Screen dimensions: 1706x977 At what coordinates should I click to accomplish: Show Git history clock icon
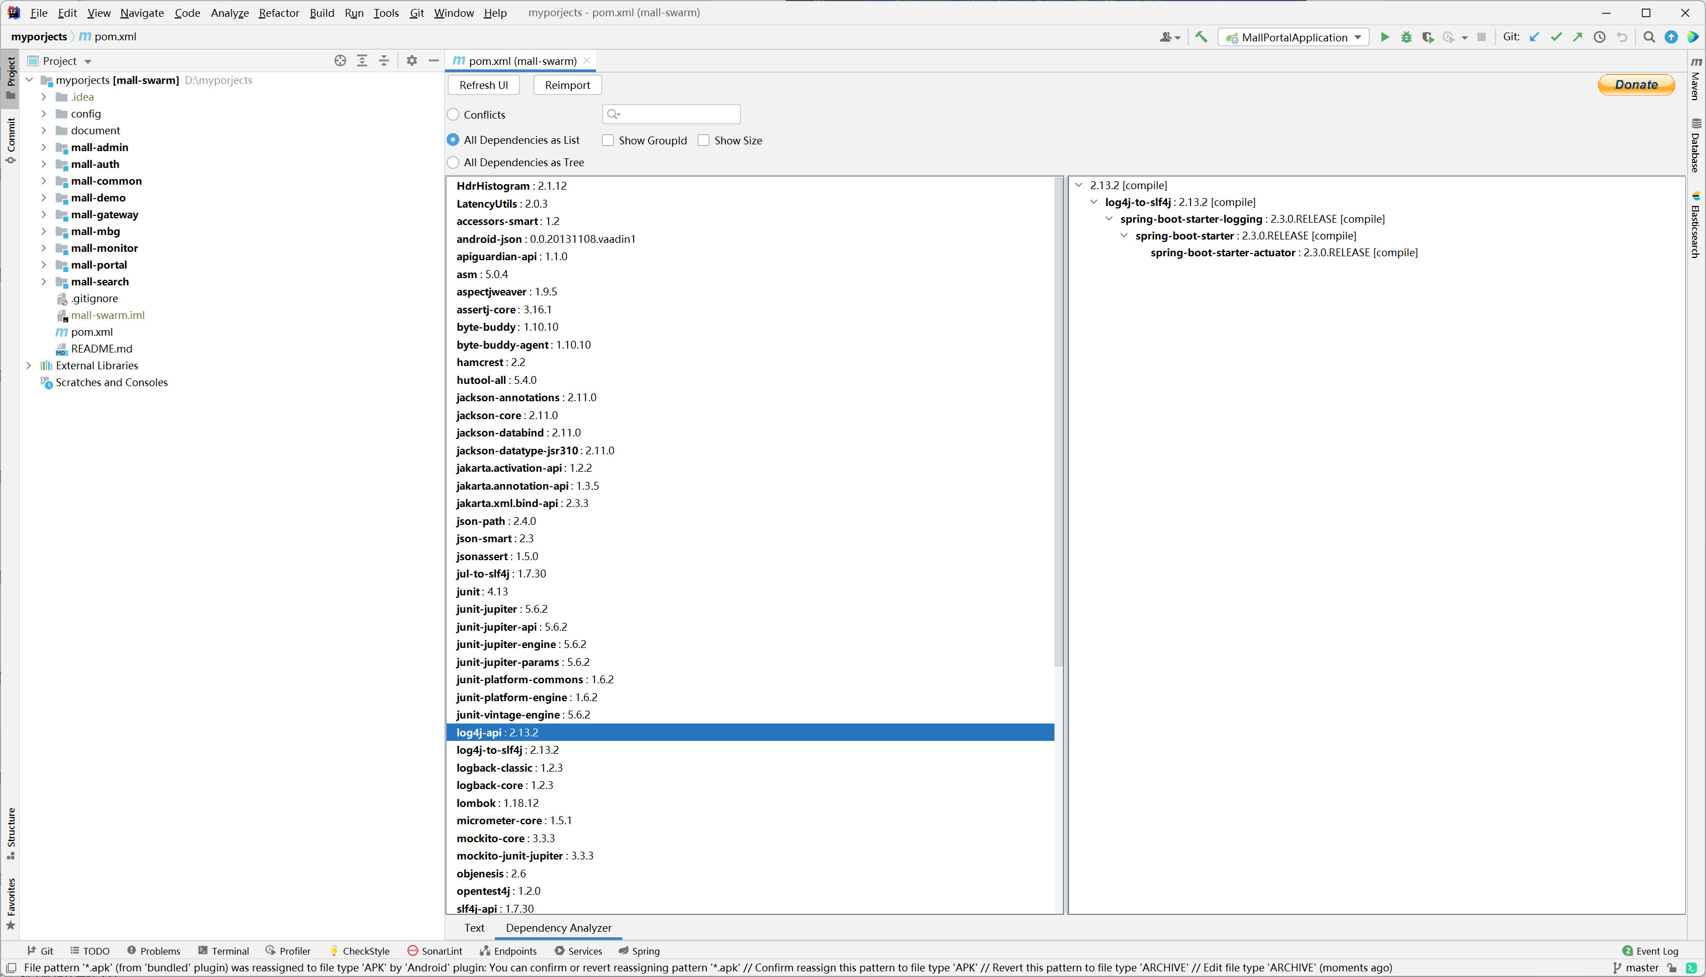click(x=1600, y=37)
